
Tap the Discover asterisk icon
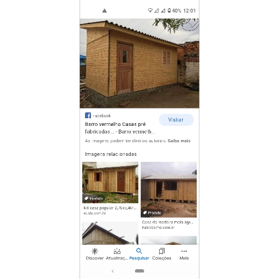[95, 251]
